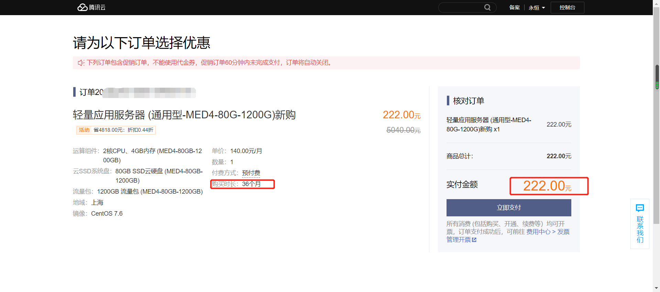Click the red promotion notice text
The height and width of the screenshot is (292, 660).
[209, 63]
